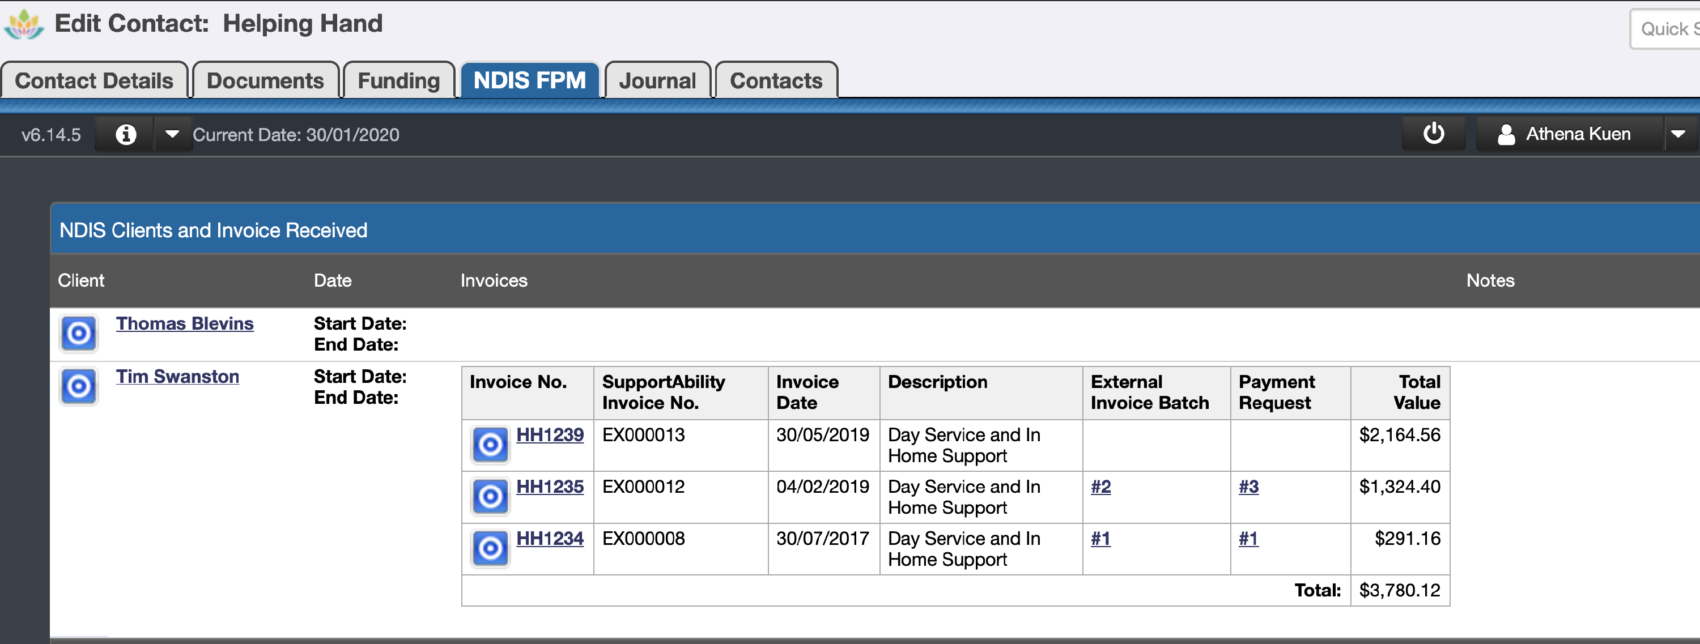Open invoice HH1239 details

click(x=550, y=435)
